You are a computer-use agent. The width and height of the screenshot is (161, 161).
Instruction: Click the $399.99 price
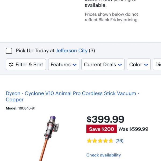click(105, 119)
